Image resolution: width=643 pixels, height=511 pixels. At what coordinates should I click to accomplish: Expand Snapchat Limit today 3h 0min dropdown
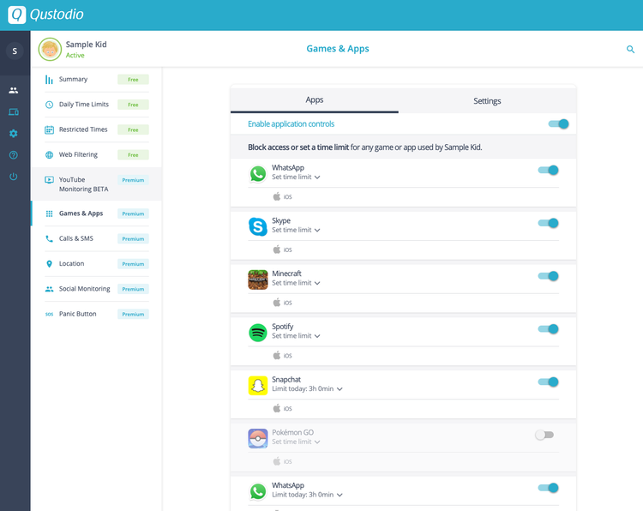tap(307, 388)
